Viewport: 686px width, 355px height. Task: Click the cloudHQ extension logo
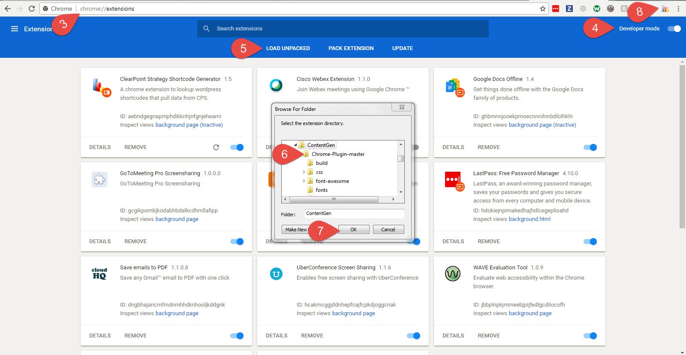99,274
